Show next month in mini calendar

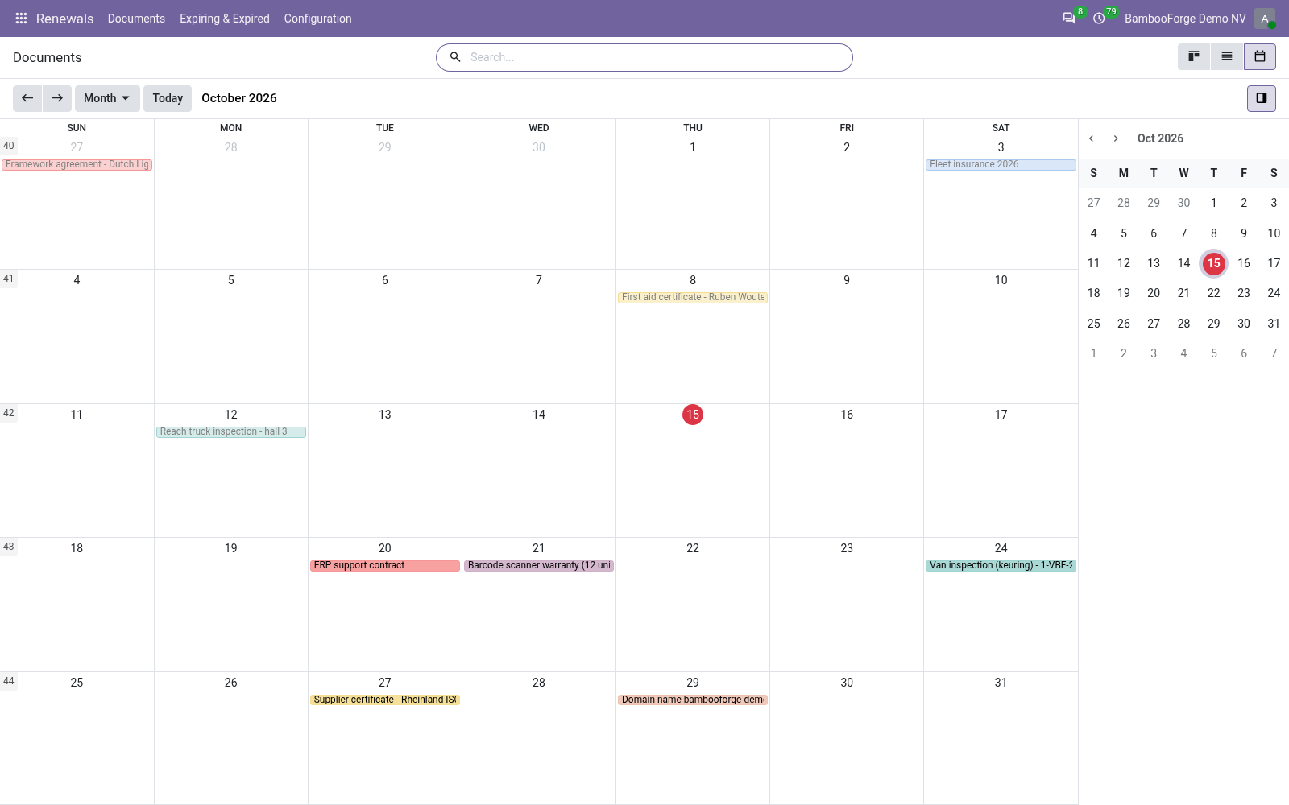(1116, 138)
